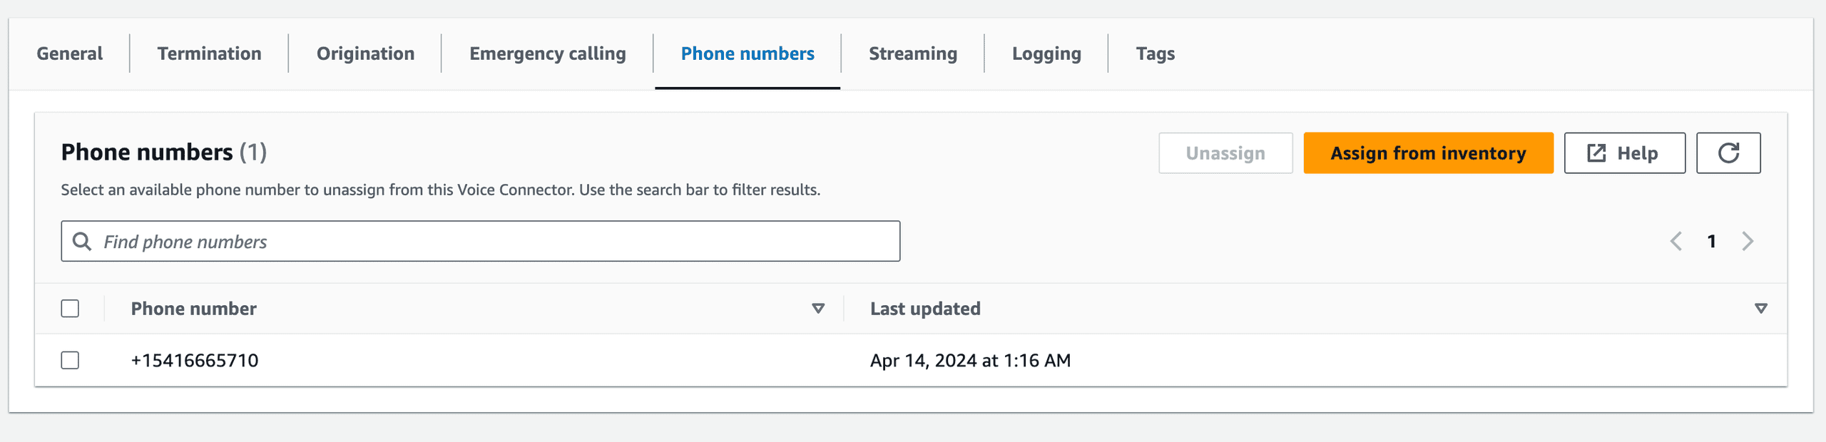Click the refresh icon button

coord(1728,153)
